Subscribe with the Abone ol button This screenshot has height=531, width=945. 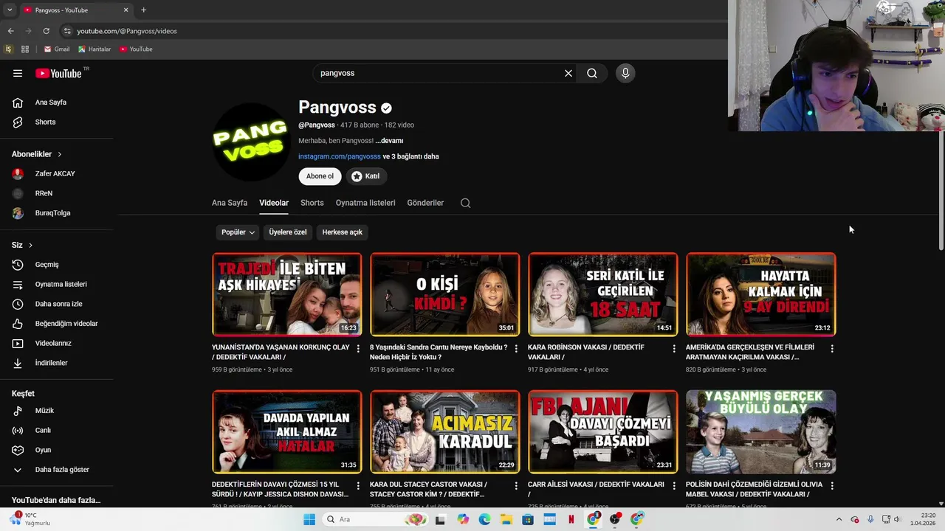[320, 176]
